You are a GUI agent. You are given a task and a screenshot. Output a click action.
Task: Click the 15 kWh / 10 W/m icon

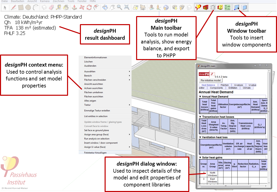coord(227,7)
